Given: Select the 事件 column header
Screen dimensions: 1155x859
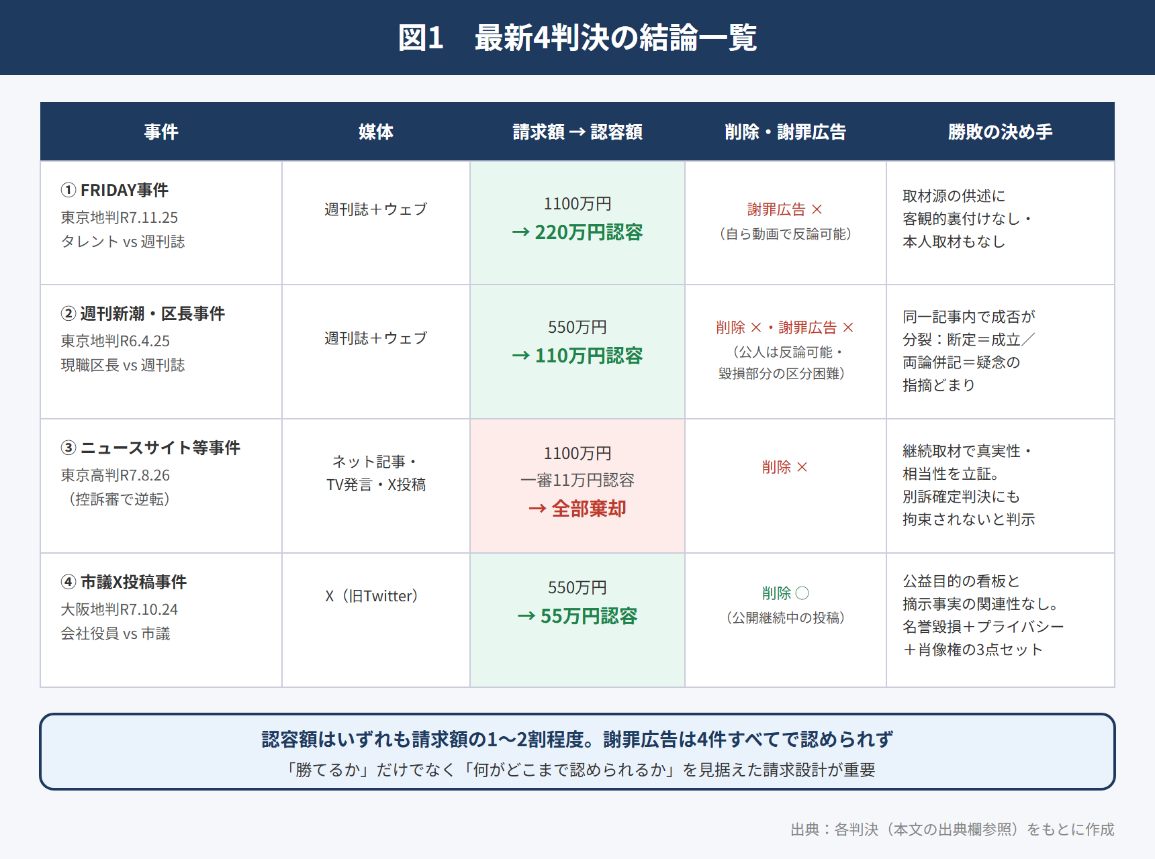Looking at the screenshot, I should click(x=161, y=132).
